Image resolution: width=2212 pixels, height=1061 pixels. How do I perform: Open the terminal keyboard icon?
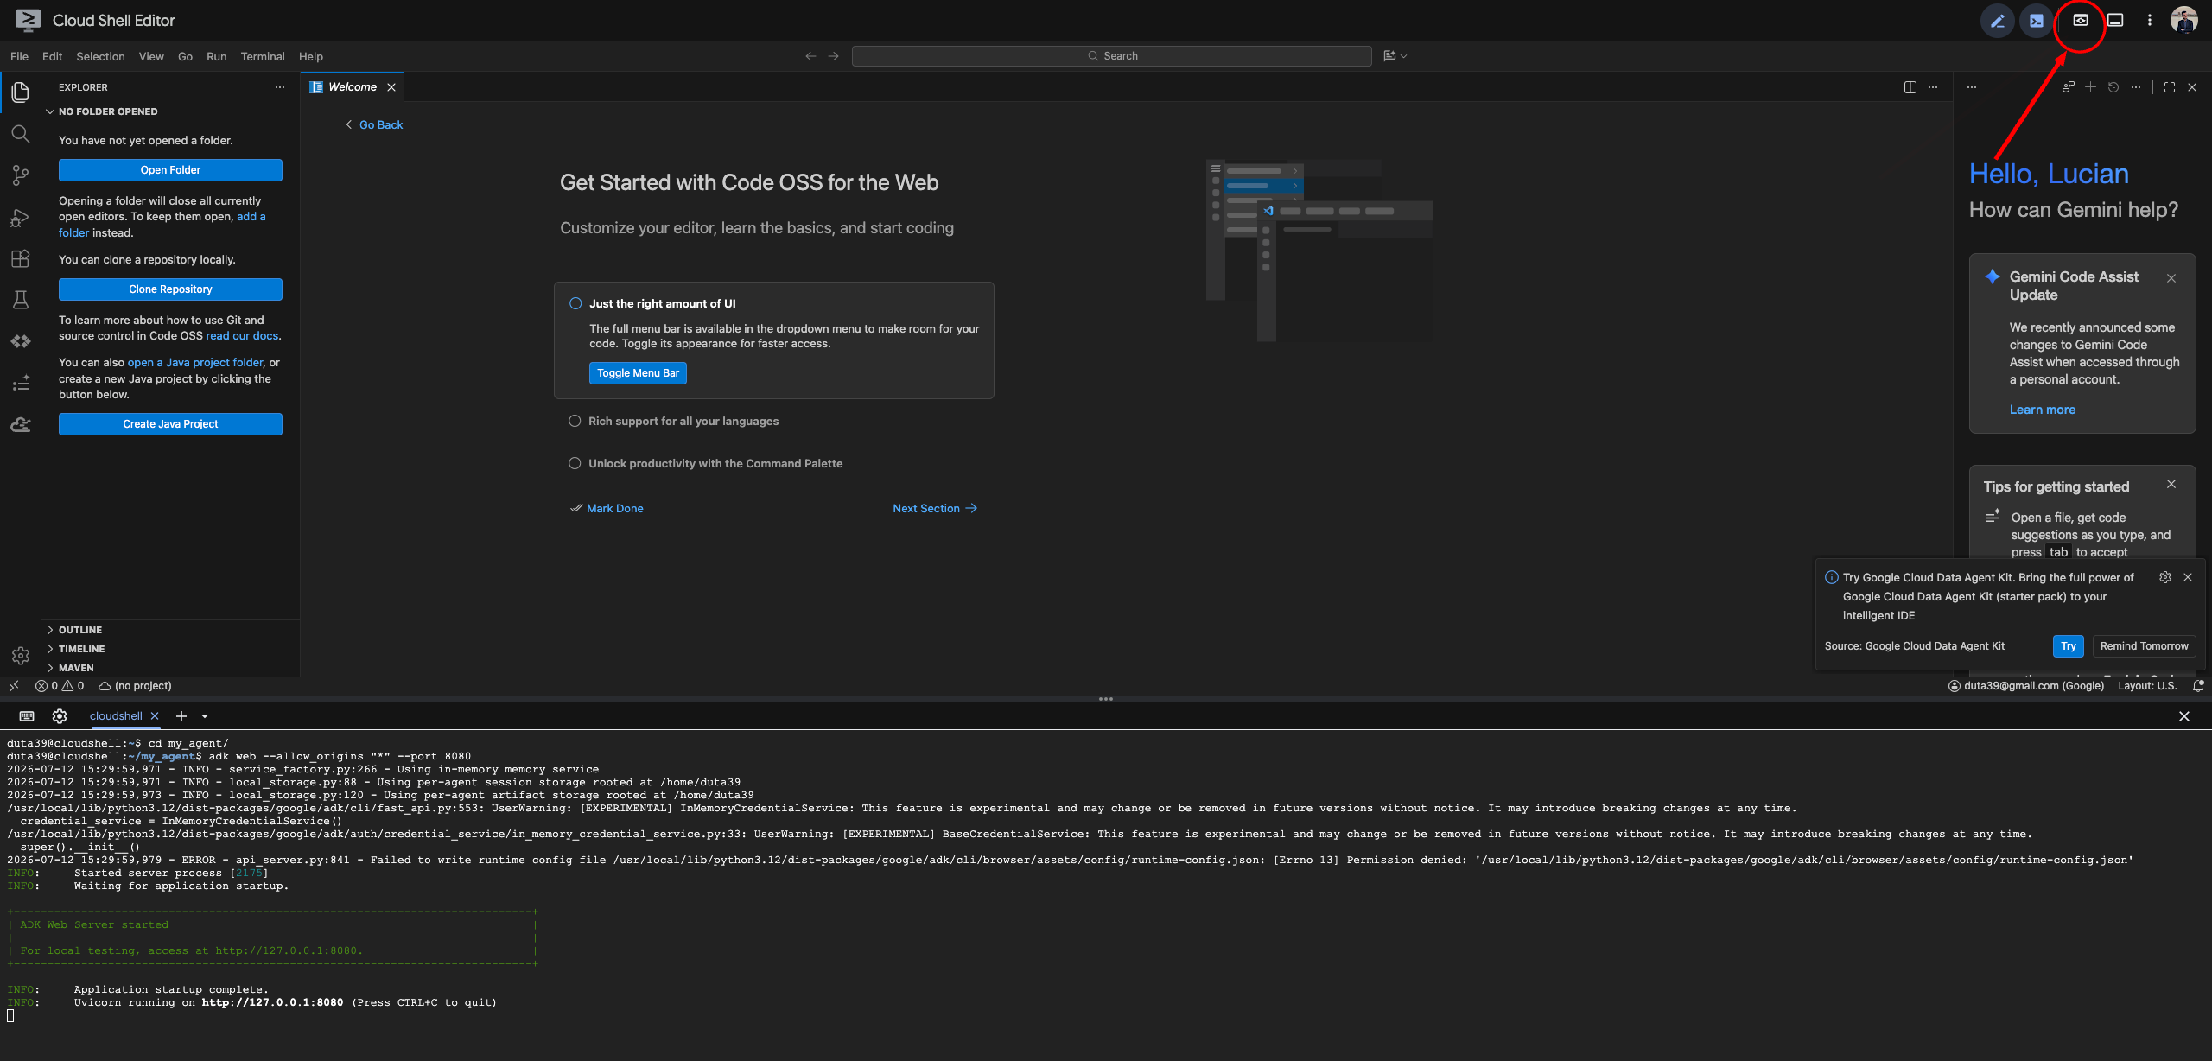[27, 716]
